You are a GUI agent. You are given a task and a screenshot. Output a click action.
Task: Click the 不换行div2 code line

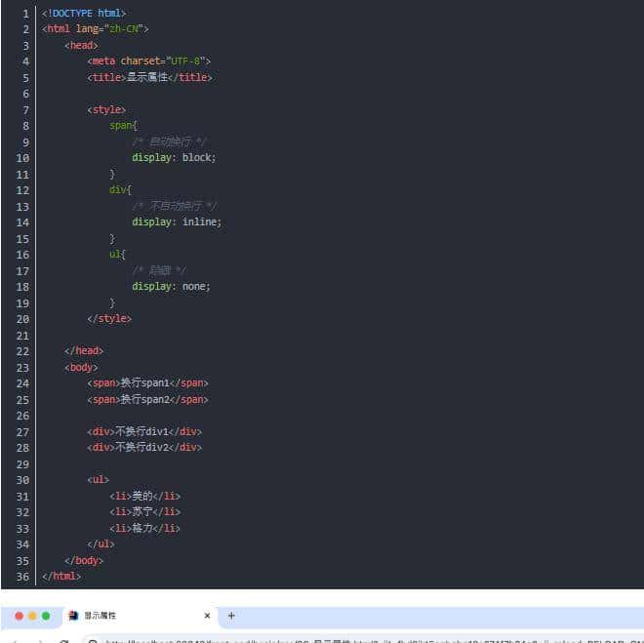click(144, 447)
